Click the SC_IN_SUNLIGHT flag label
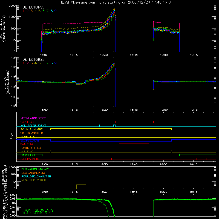 pos(31,129)
